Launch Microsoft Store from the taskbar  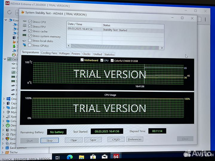(x=93, y=157)
